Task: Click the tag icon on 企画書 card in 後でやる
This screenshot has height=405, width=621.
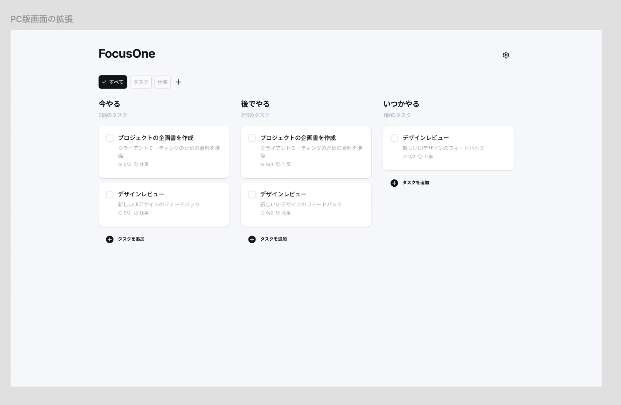Action: click(x=278, y=164)
